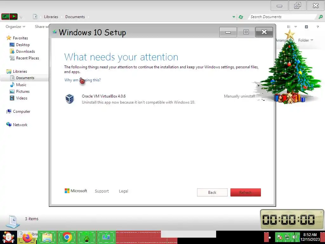Open recent locations dropdown beside the nav arrows
The height and width of the screenshot is (244, 325).
point(21,17)
